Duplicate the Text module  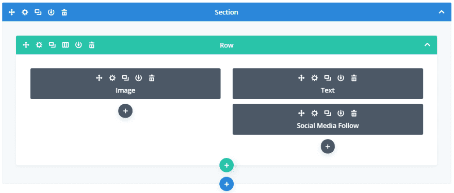click(328, 77)
